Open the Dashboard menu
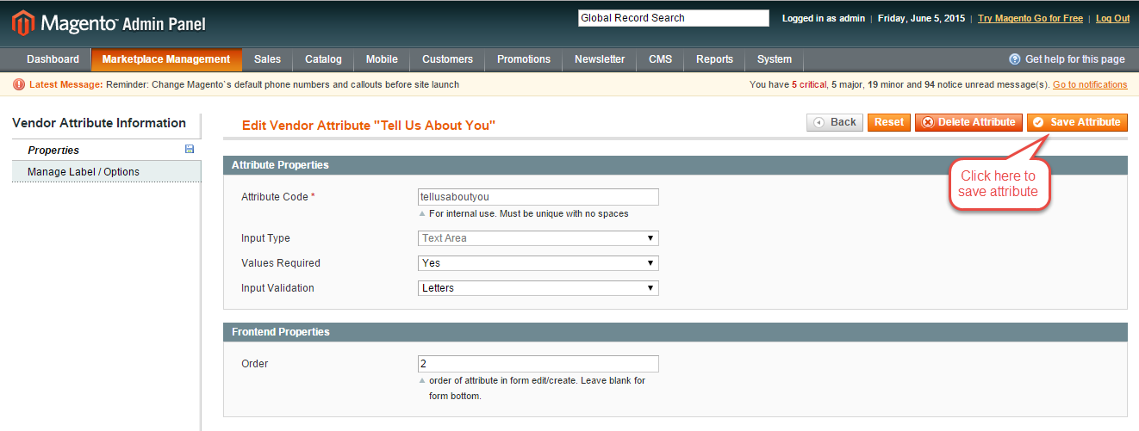Screen dimensions: 1139x431 (53, 59)
